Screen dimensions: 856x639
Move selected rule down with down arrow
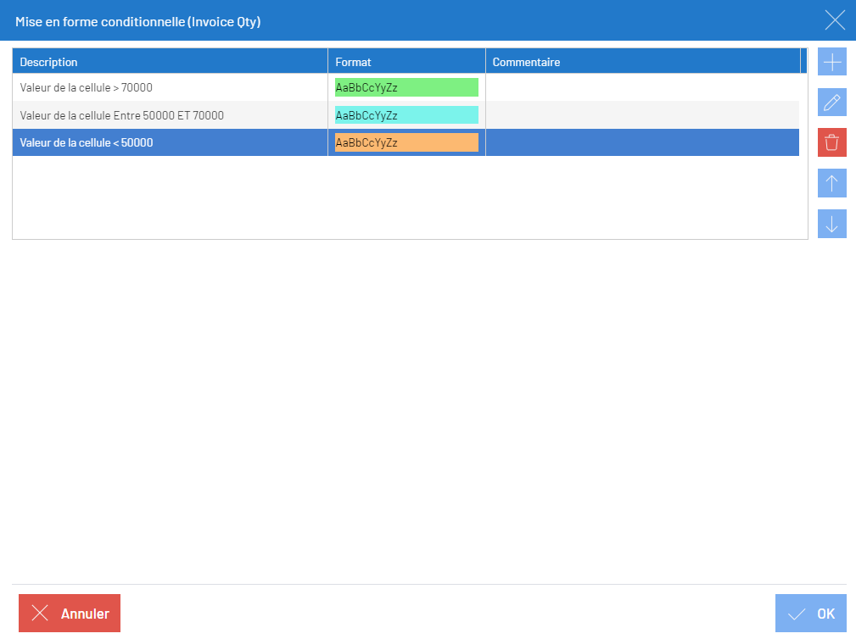831,224
